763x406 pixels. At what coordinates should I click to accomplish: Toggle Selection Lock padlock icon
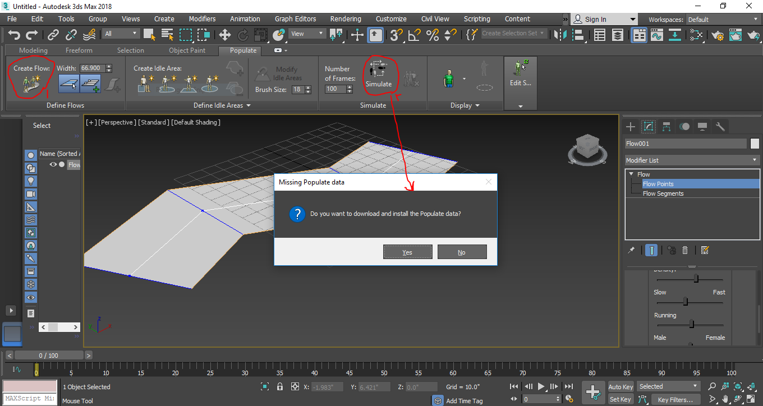(280, 387)
